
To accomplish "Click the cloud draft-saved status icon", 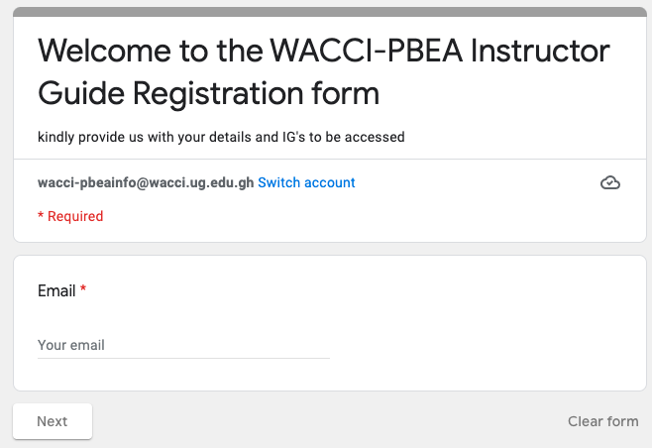I will (x=610, y=182).
